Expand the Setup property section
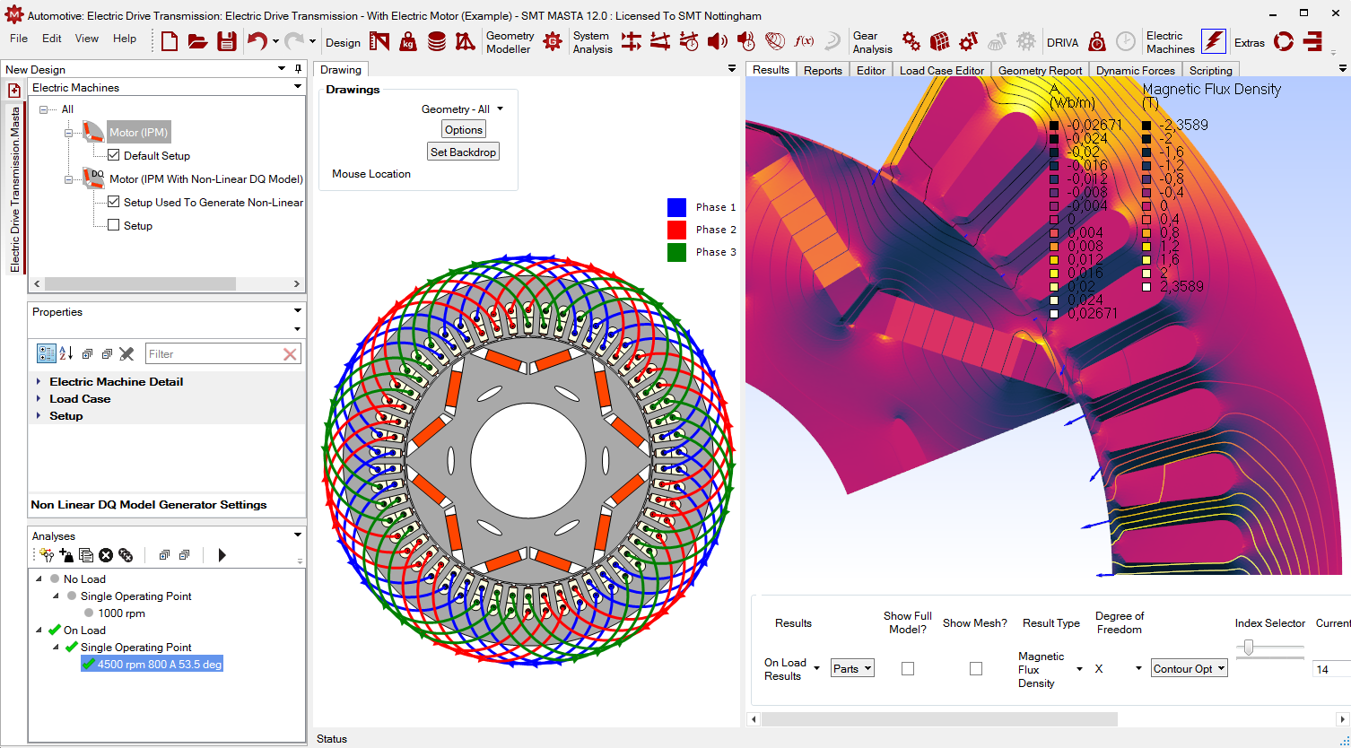Image resolution: width=1351 pixels, height=748 pixels. (39, 415)
